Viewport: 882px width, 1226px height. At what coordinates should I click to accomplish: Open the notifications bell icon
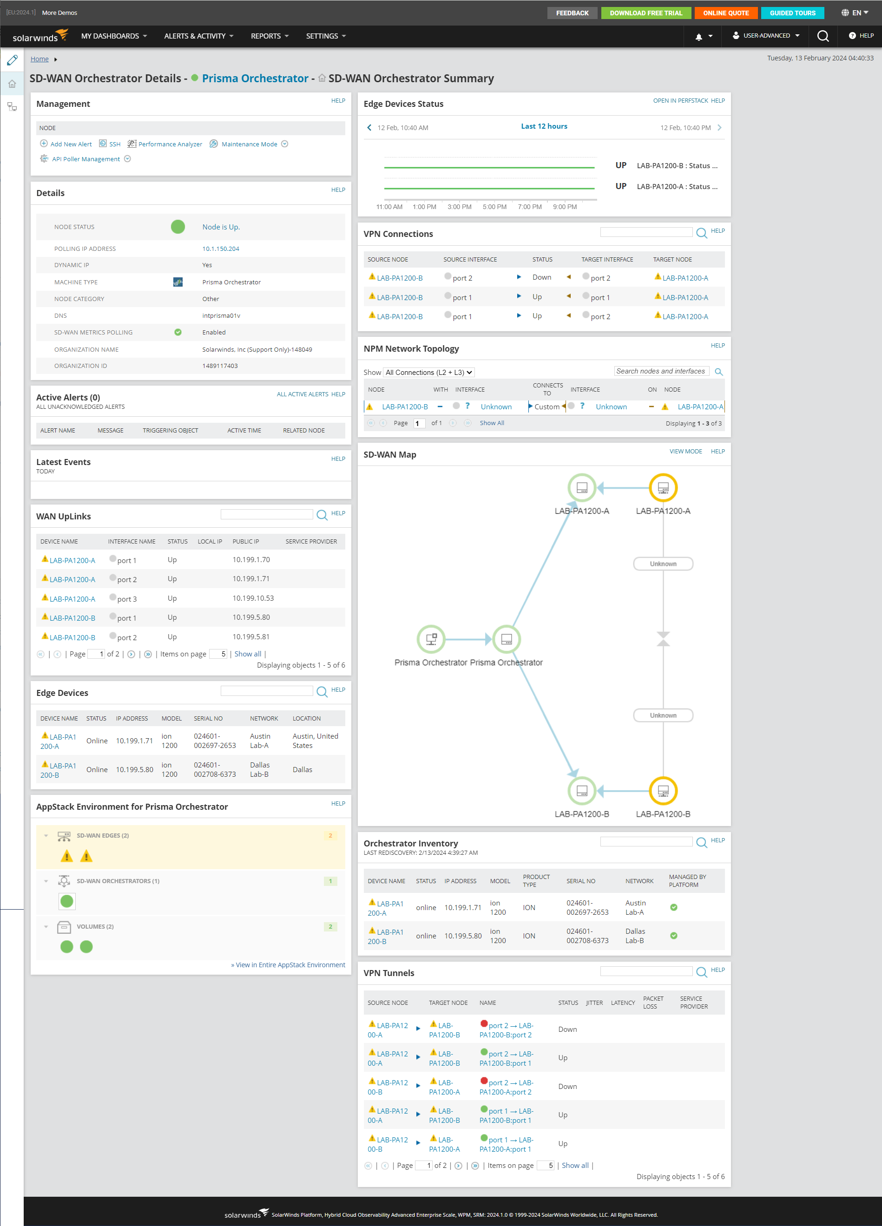[x=699, y=36]
